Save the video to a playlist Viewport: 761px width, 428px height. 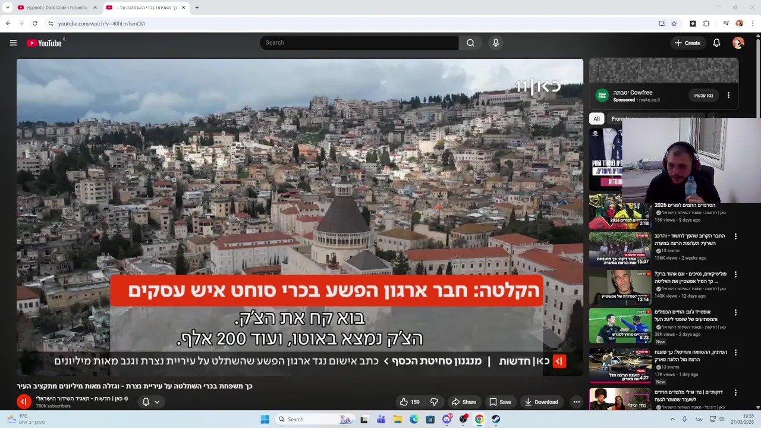[x=500, y=402]
